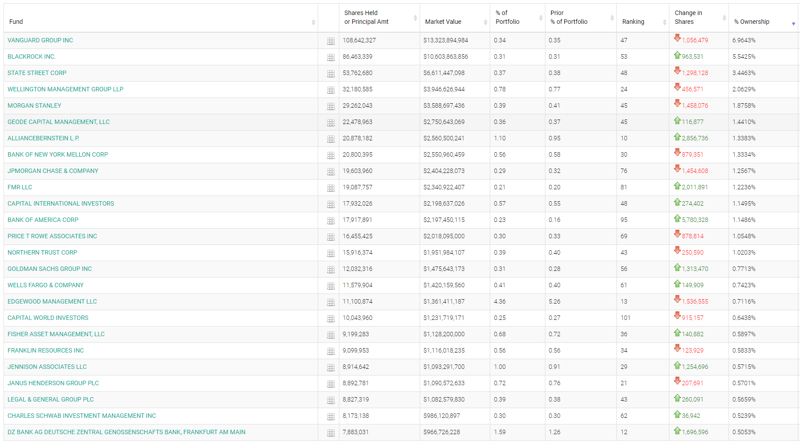
Task: Open FMR LLC fund link
Action: (x=20, y=187)
